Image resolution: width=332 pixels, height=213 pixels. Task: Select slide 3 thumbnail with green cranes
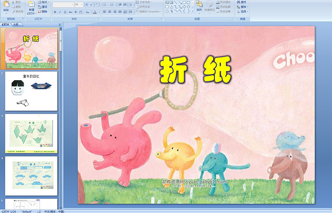(x=31, y=133)
